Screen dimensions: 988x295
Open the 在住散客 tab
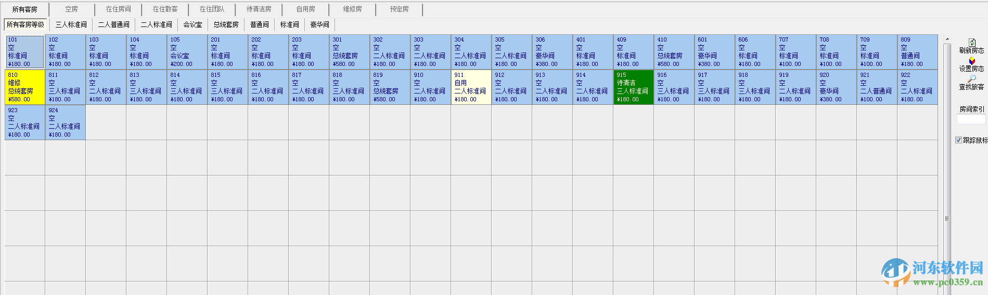pyautogui.click(x=165, y=9)
